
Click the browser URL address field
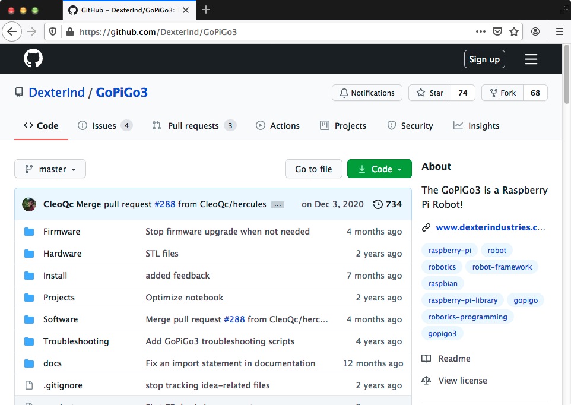click(267, 32)
